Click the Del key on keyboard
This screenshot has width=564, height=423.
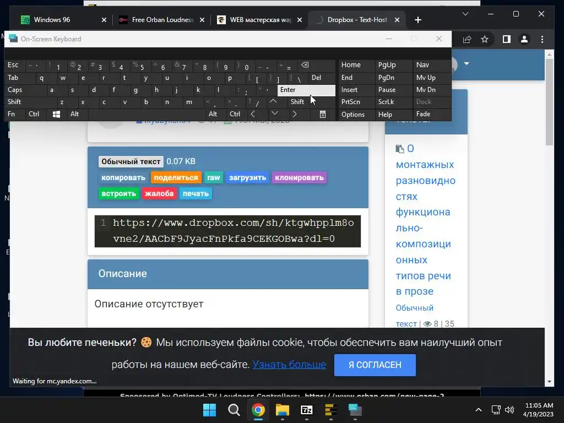[322, 78]
